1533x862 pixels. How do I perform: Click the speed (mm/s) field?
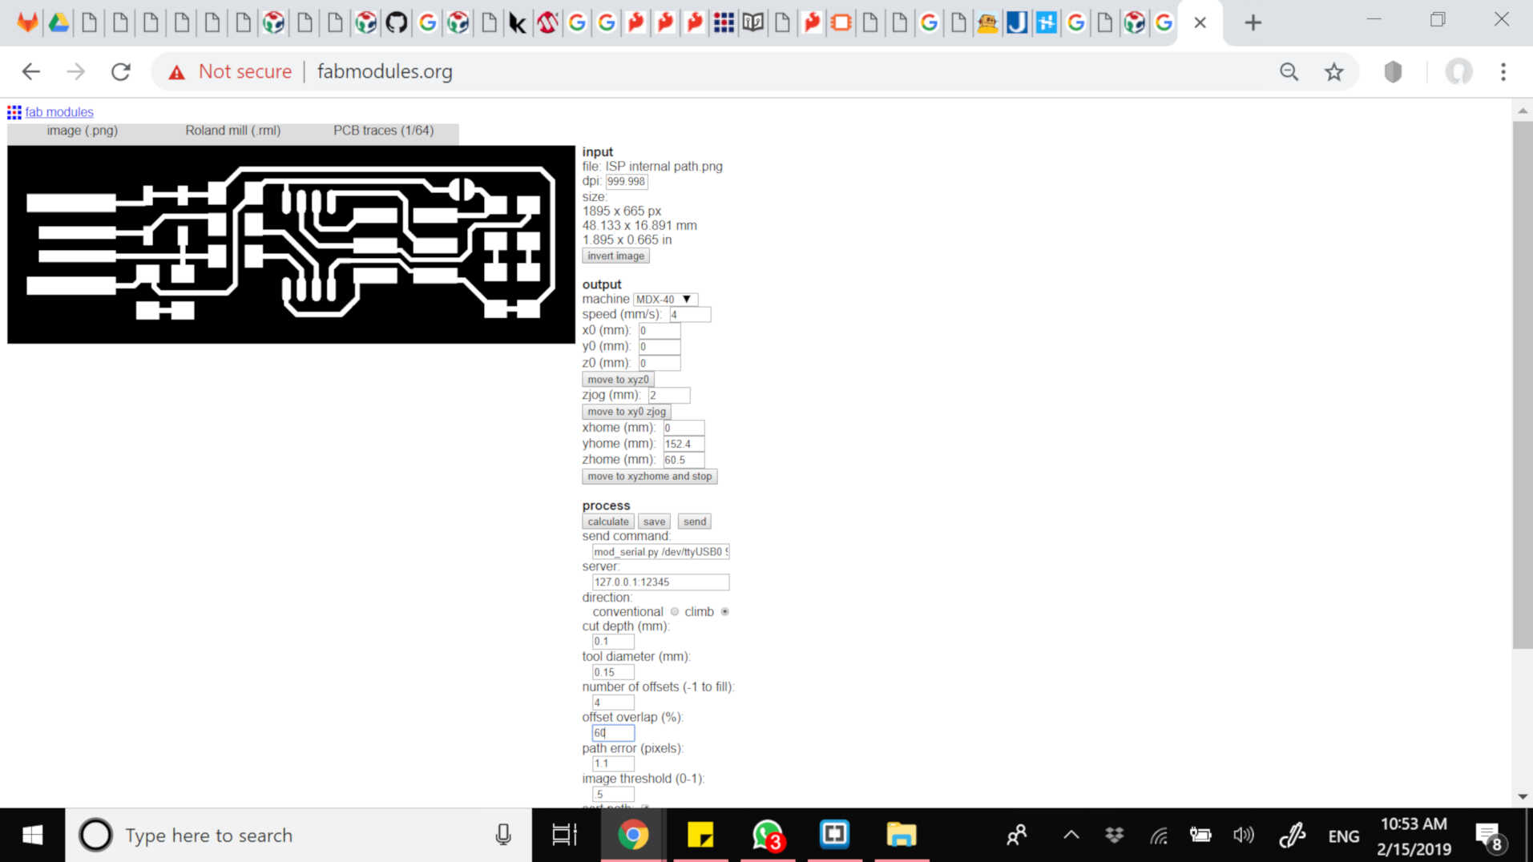click(x=690, y=315)
